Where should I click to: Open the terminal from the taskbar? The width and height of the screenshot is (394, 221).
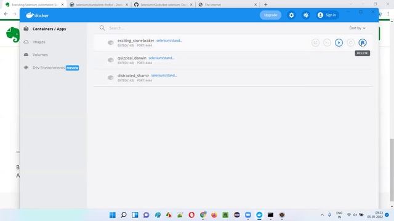(x=271, y=215)
